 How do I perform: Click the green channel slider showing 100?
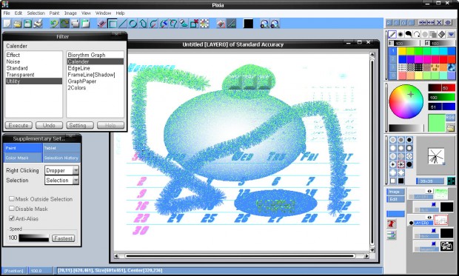(x=442, y=97)
